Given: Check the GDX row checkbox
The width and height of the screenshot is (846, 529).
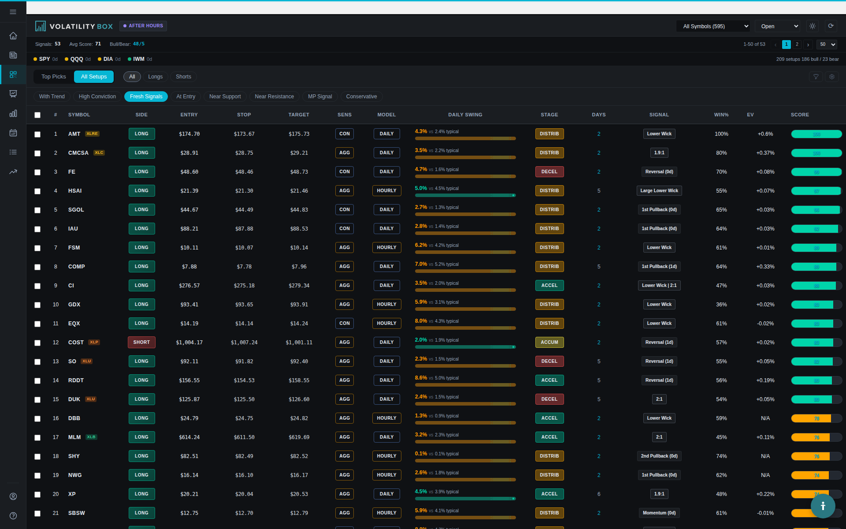Looking at the screenshot, I should tap(37, 305).
